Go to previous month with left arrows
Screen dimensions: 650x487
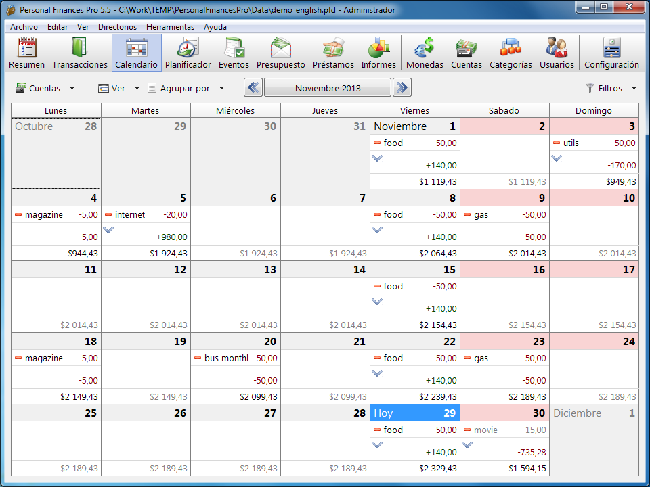click(253, 88)
